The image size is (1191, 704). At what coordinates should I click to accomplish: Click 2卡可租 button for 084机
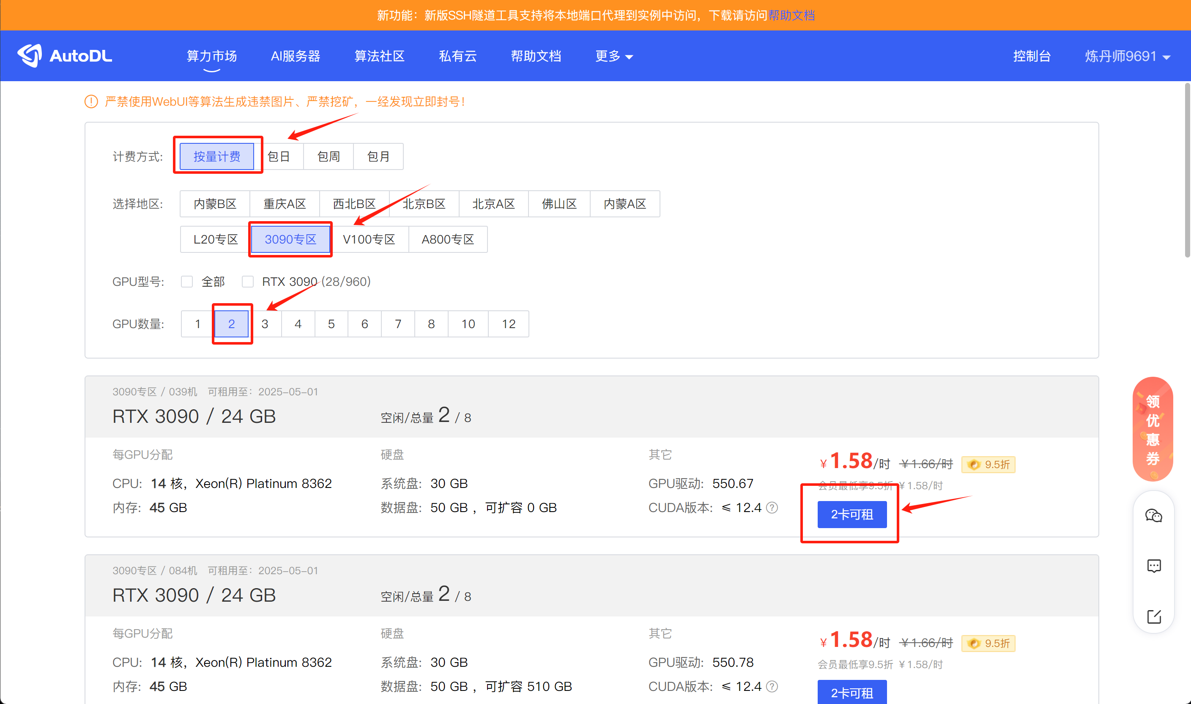tap(852, 692)
